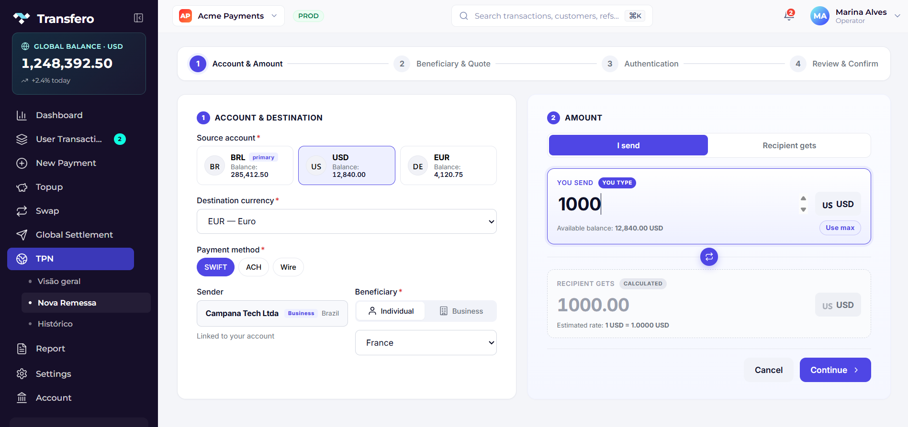Click the Campana Tech Ltda sender card

coord(272,314)
